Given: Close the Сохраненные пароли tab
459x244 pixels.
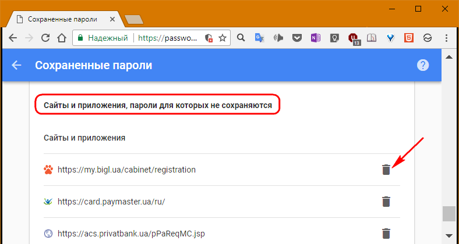Looking at the screenshot, I should point(112,20).
